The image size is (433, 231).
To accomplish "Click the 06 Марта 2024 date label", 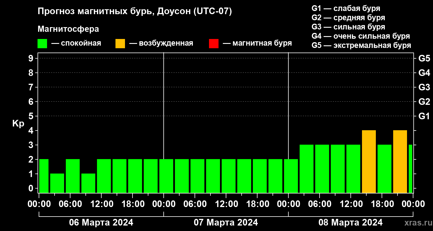I will pos(101,223).
